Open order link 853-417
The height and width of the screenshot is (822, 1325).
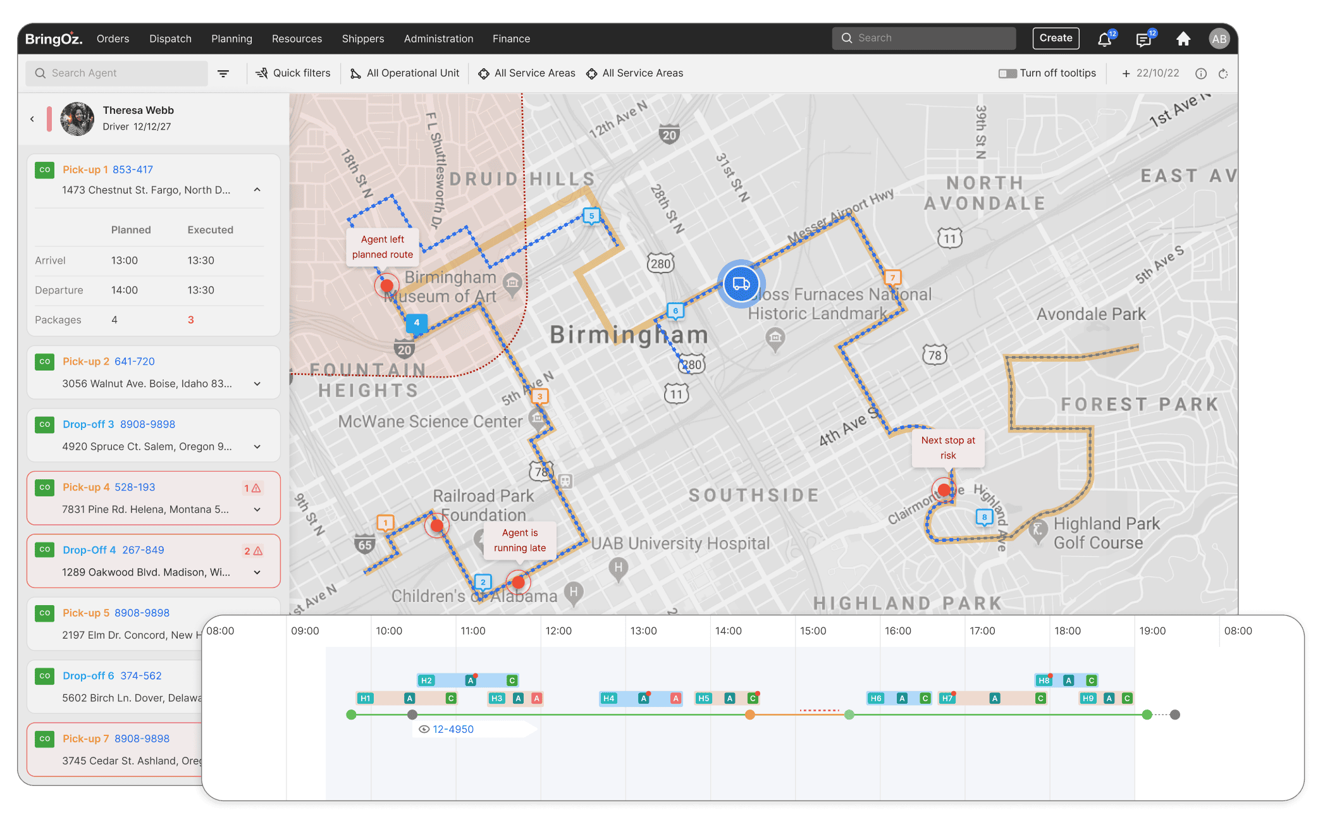pos(133,169)
